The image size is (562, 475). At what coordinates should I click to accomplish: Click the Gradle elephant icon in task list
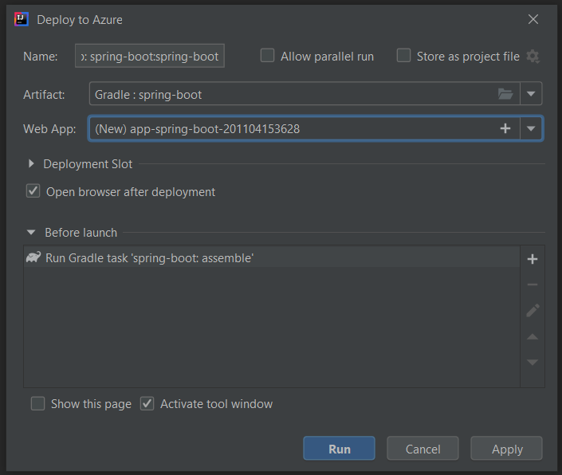click(33, 257)
